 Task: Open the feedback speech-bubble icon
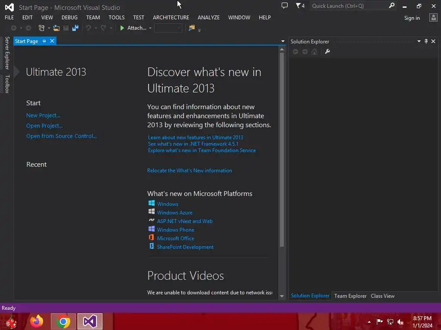coord(285,6)
